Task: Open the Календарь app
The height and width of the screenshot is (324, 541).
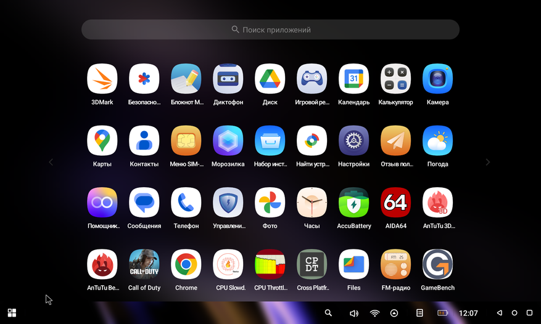Action: [x=353, y=79]
